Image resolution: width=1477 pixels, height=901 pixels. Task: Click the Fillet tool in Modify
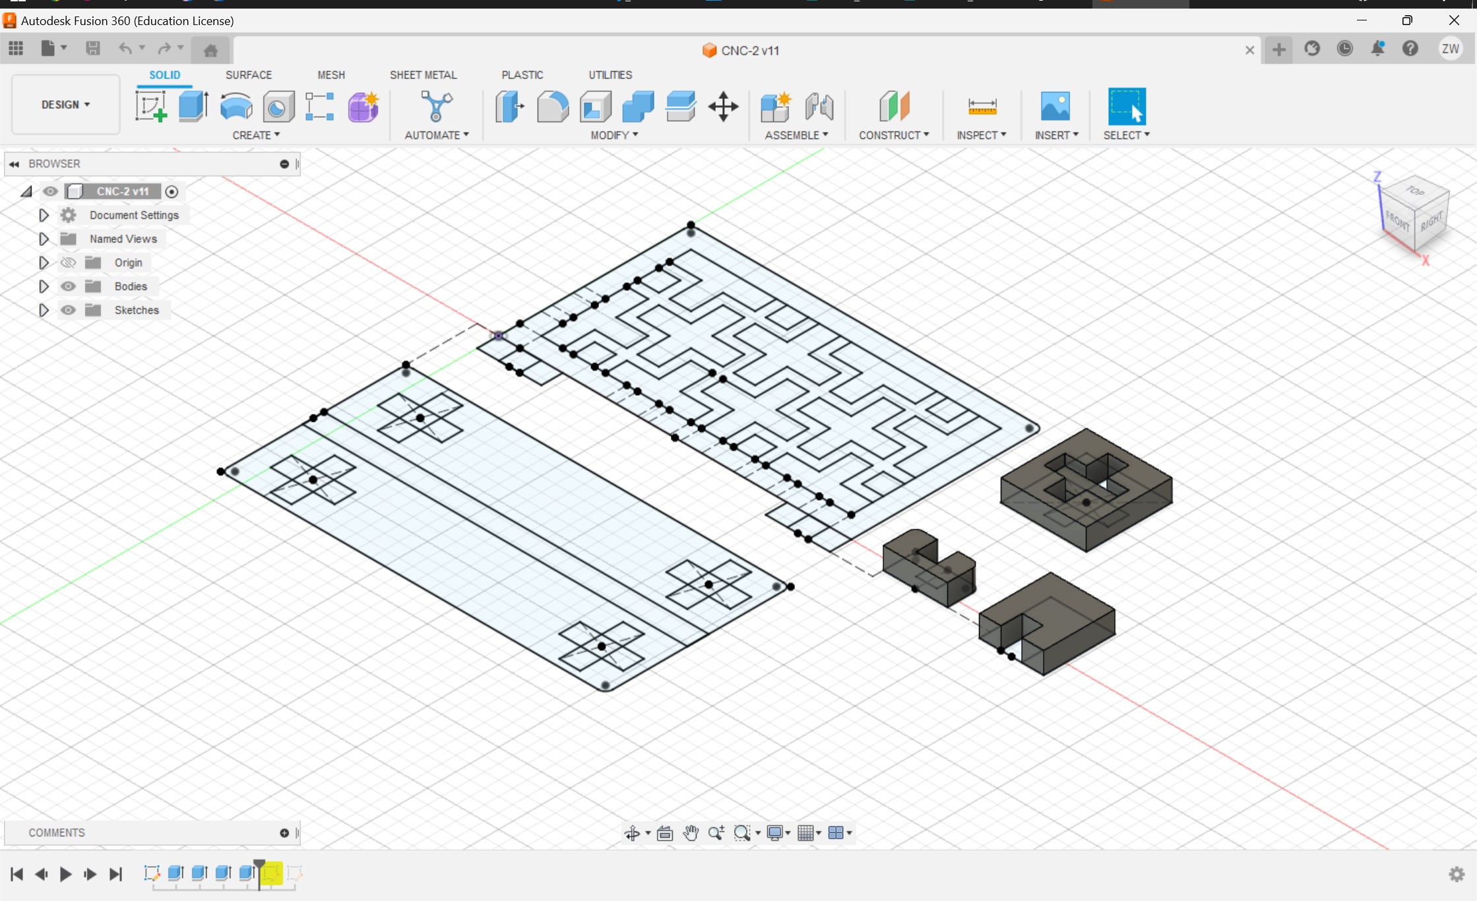(x=552, y=106)
